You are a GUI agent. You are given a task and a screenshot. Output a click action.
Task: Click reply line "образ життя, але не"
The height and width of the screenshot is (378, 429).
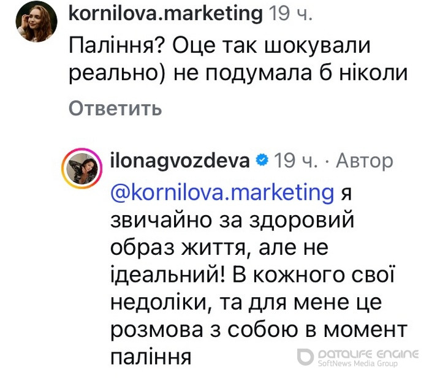[x=219, y=247]
